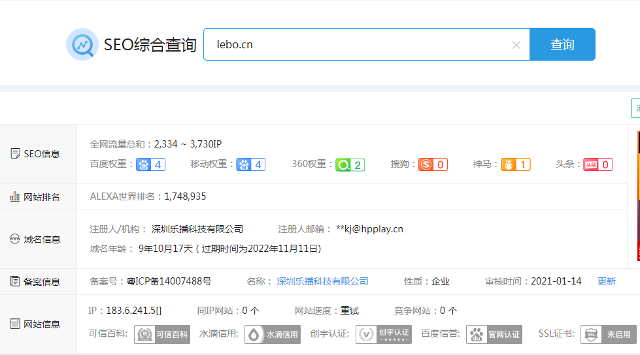Click the IP address 183.6.241.5

pos(131,311)
